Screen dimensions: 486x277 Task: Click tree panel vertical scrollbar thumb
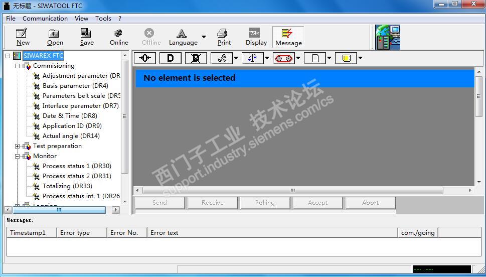click(x=124, y=116)
